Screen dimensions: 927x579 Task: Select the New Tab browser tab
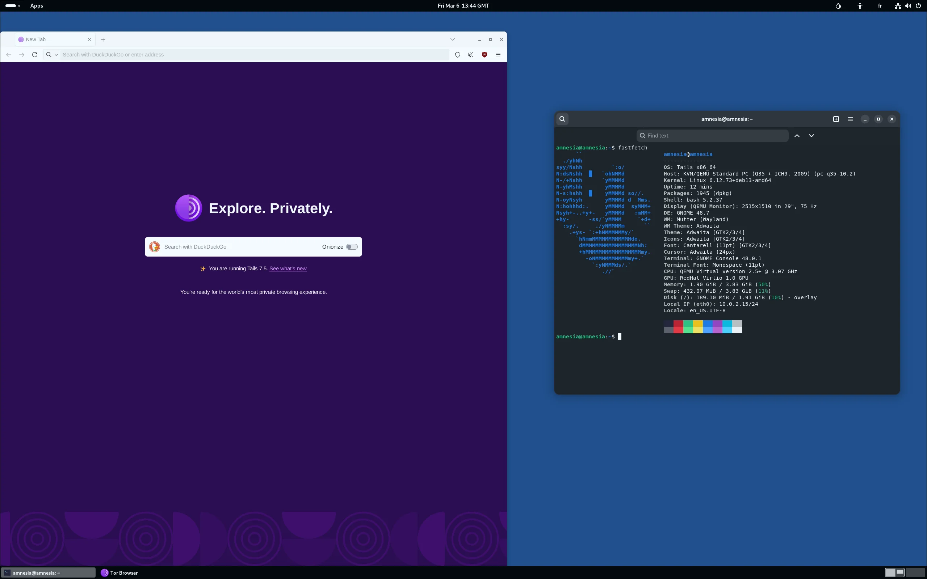(x=55, y=39)
